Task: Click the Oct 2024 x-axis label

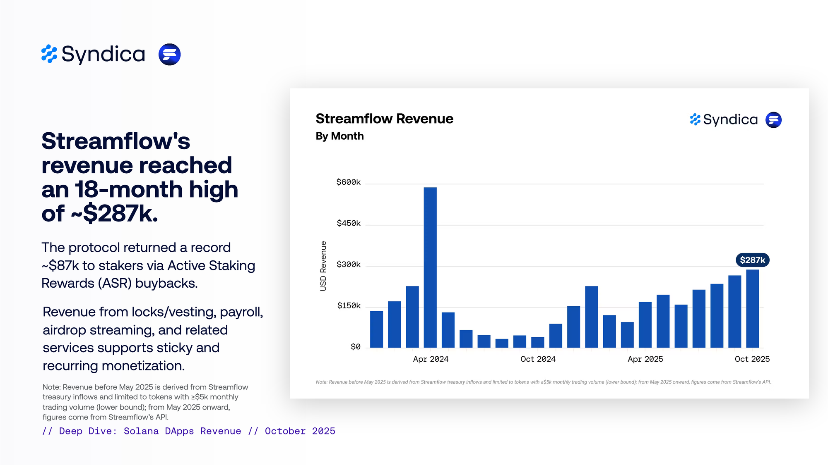Action: click(538, 359)
